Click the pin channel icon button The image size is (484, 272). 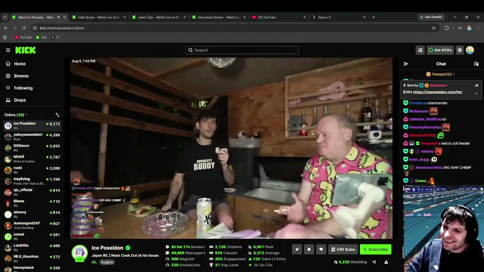click(x=297, y=249)
